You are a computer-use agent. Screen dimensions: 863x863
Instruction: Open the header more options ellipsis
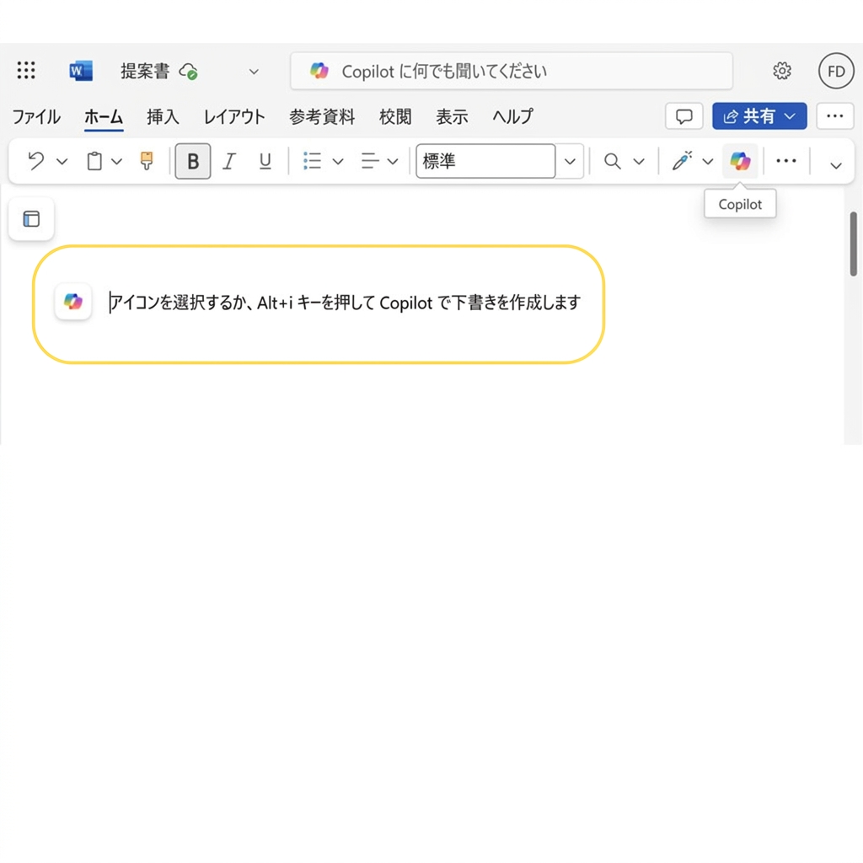(x=834, y=116)
